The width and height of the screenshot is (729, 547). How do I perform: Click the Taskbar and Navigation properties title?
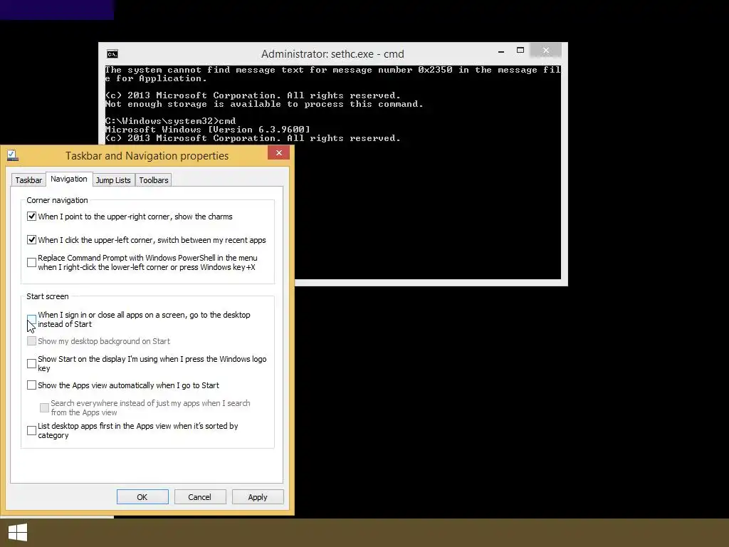coord(147,156)
